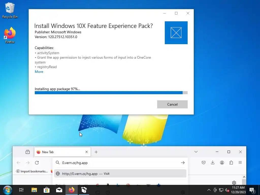Switch to the New Tab tab
The image size is (260, 195).
coord(62,152)
